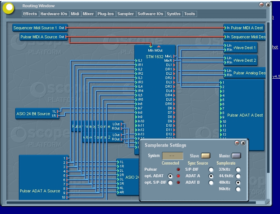The width and height of the screenshot is (280, 214).
Task: Set samplerate to 32kHz
Action: tap(238, 170)
